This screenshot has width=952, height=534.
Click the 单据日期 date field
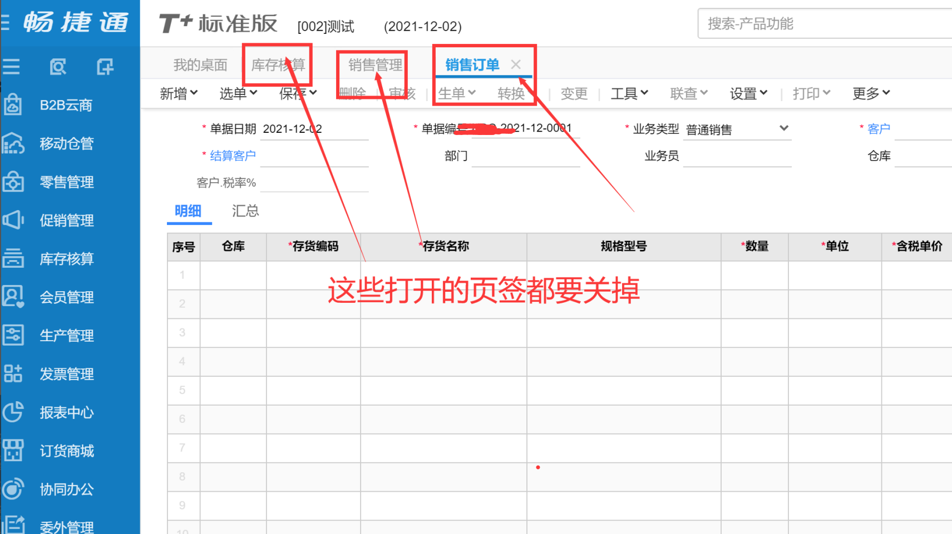314,129
